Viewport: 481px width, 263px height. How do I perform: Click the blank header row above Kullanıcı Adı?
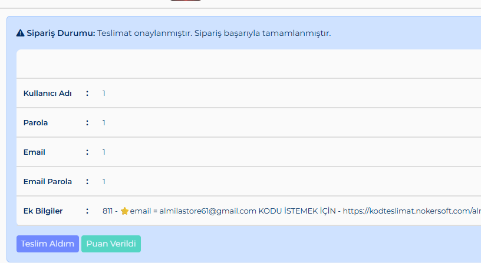point(249,64)
